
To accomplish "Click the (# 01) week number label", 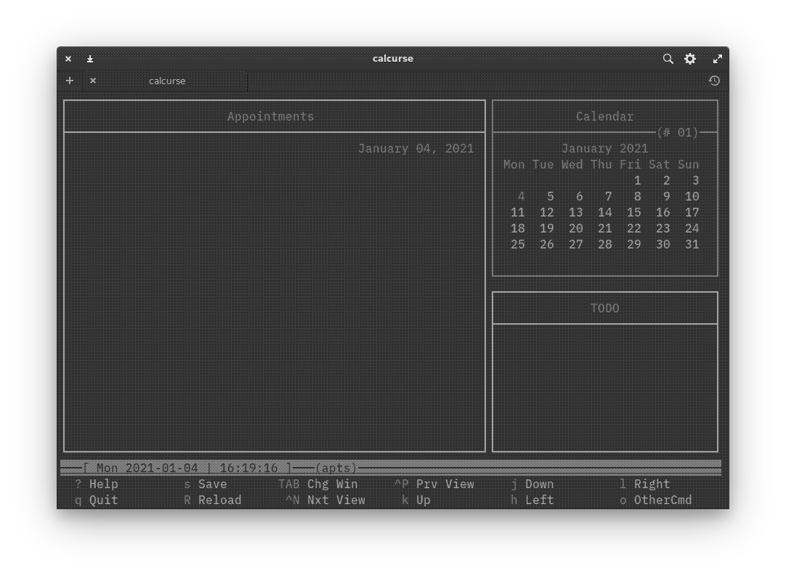I will (x=677, y=132).
